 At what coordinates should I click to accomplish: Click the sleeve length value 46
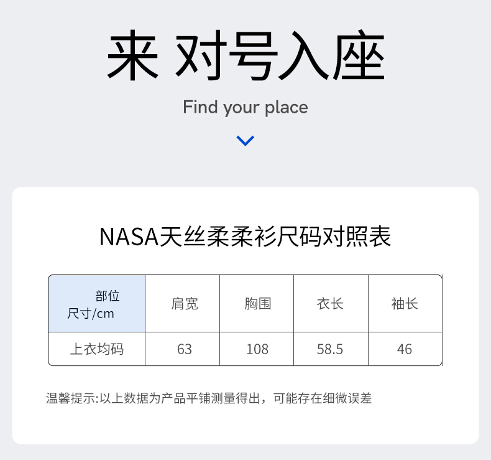pos(405,349)
